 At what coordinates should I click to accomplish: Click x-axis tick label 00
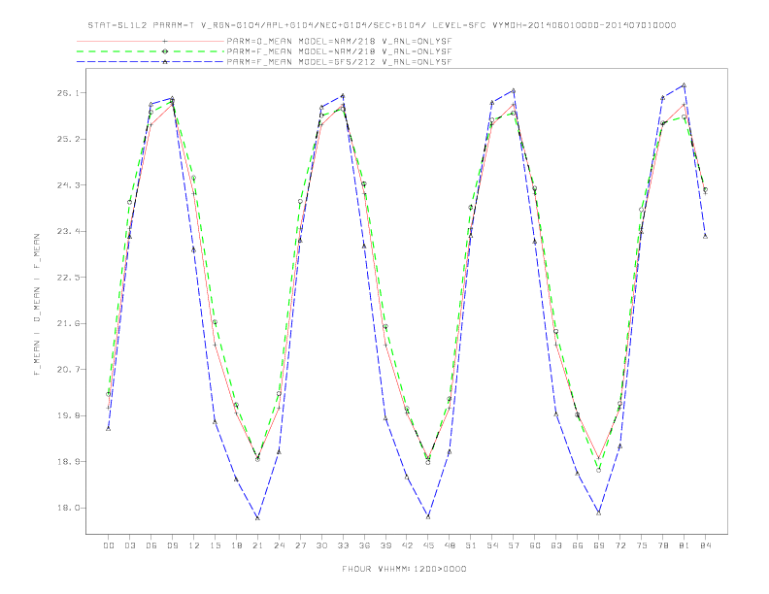[109, 545]
